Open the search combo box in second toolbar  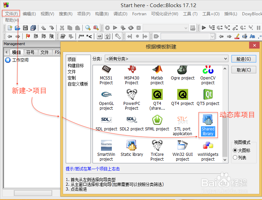[188, 36]
